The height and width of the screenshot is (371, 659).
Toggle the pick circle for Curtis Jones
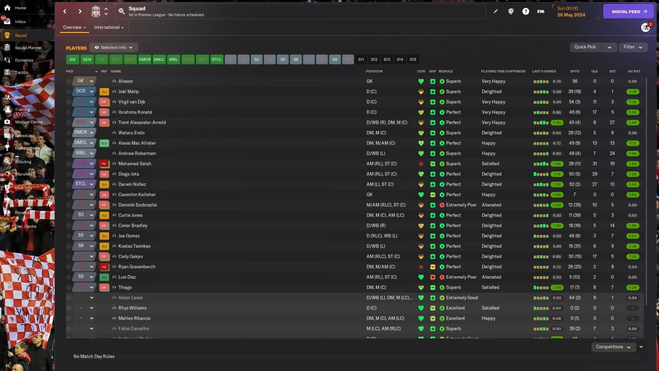(68, 215)
